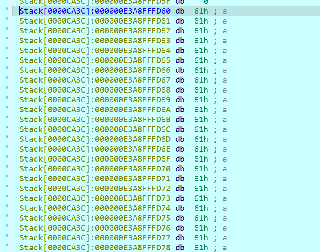
Task: Select the 0 value on the top partial line
Action: 205,2
